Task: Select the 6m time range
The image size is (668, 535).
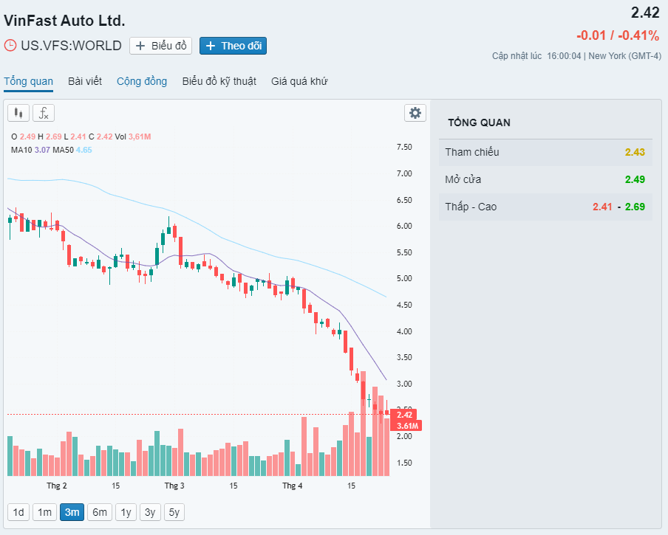Action: pyautogui.click(x=100, y=512)
